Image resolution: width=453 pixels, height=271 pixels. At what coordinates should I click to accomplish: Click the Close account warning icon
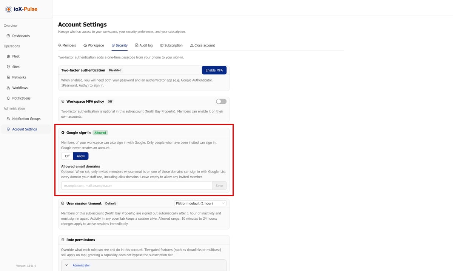click(x=192, y=45)
